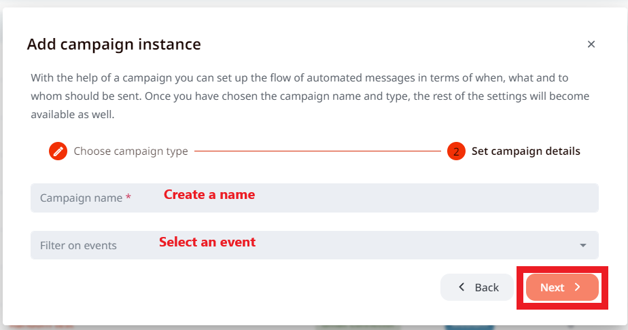Click the dropdown caret arrow for events filter

(x=582, y=245)
